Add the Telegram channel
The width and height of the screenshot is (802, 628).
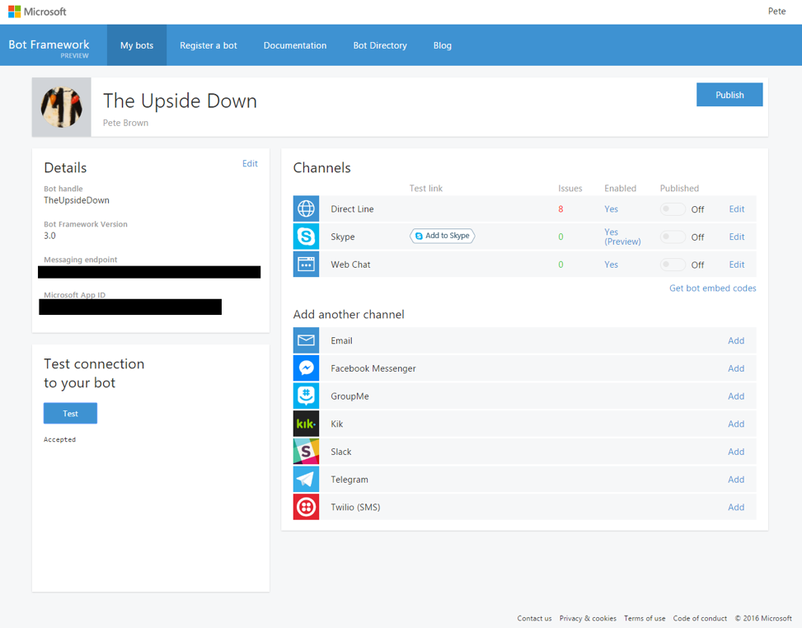(736, 479)
